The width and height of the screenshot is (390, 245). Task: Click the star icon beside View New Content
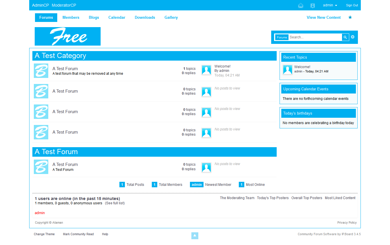(350, 17)
